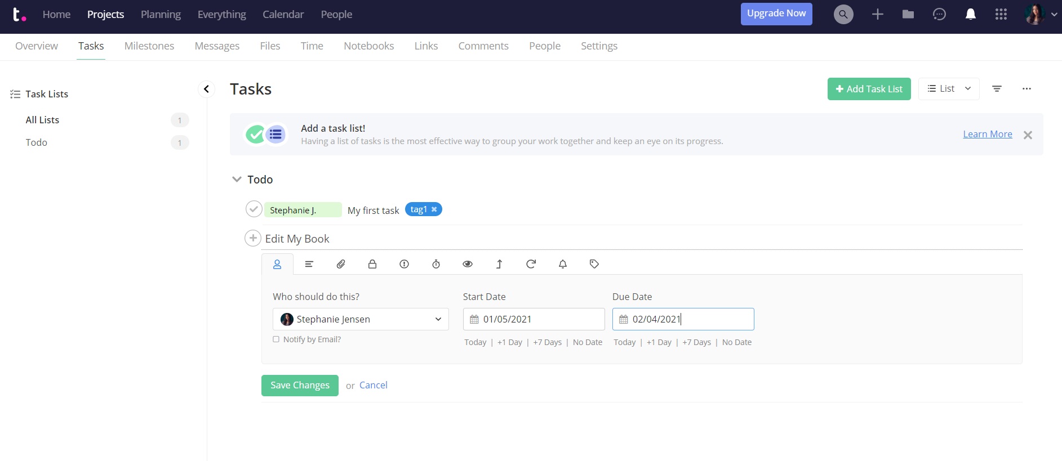Open the repeat task circular arrow tab

click(531, 264)
